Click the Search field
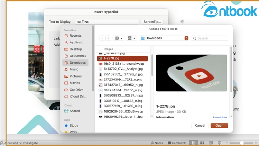 point(209,38)
